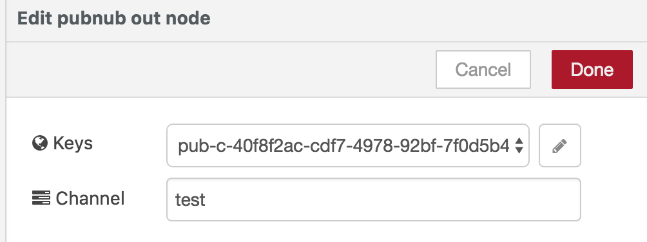This screenshot has height=242, width=647.
Task: Edit the selected PubNub keys configuration
Action: click(559, 145)
